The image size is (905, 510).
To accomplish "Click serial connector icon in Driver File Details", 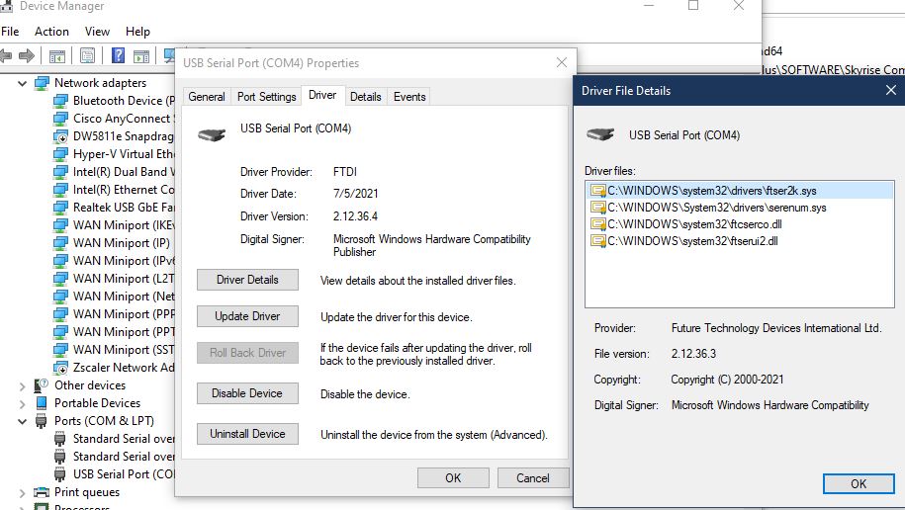I will tap(600, 134).
